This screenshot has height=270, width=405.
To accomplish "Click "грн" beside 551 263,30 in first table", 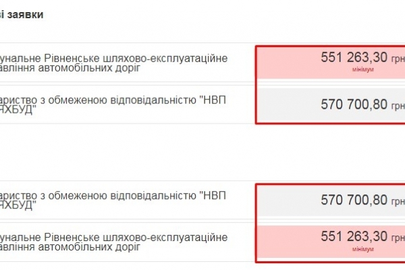I will (398, 58).
